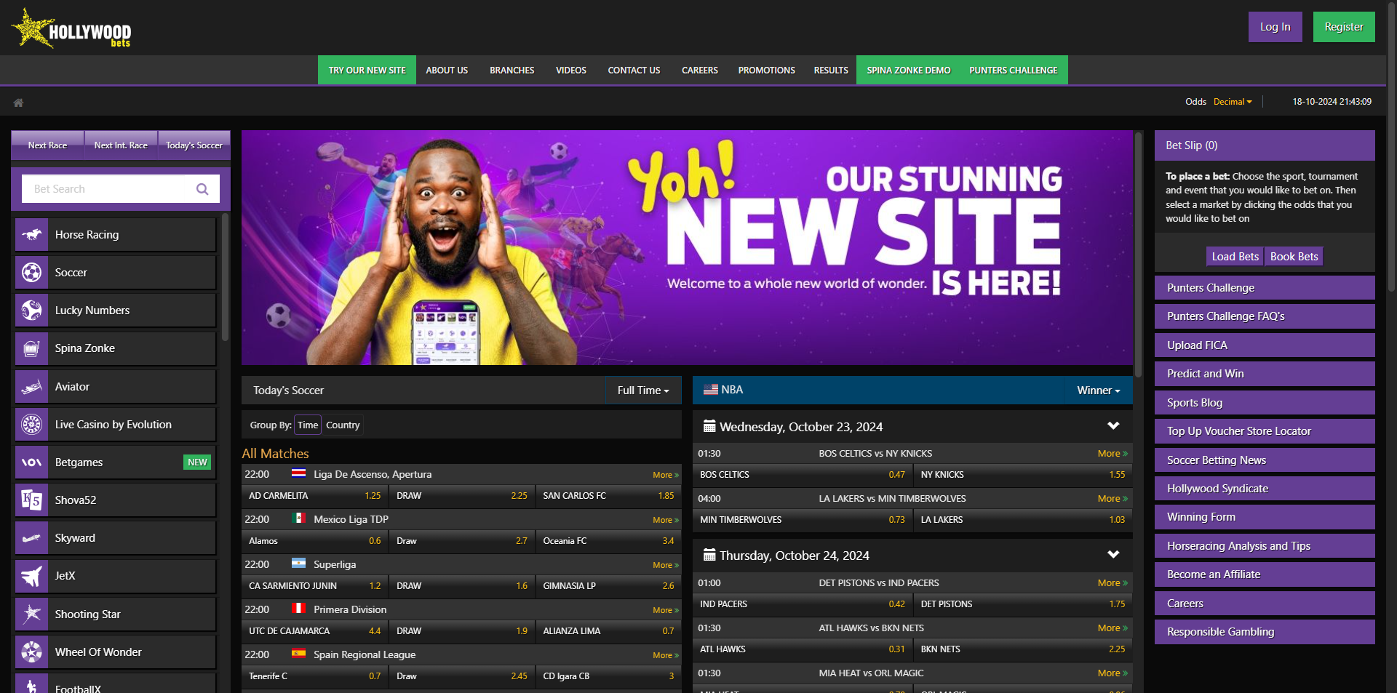This screenshot has height=693, width=1397.
Task: Open the Punters Challenge FAQ's link
Action: tap(1265, 316)
